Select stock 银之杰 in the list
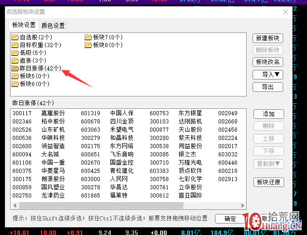 (x=187, y=154)
